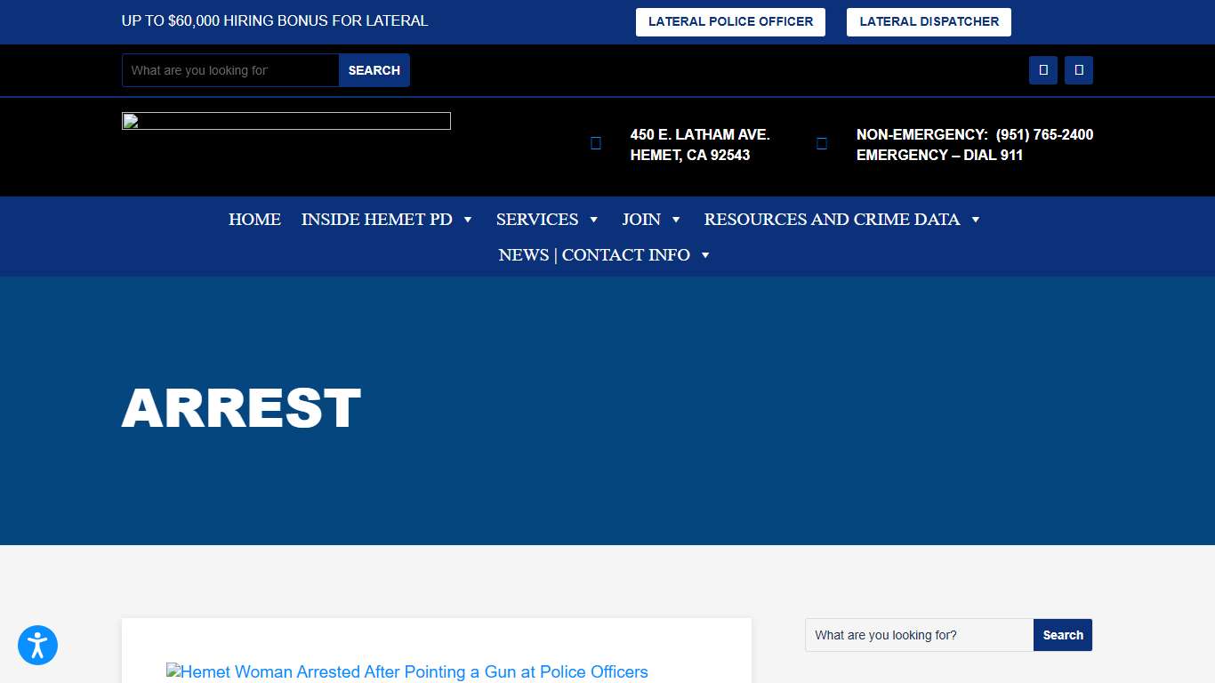
Task: Click the LATERAL POLICE OFFICER button
Action: click(730, 21)
